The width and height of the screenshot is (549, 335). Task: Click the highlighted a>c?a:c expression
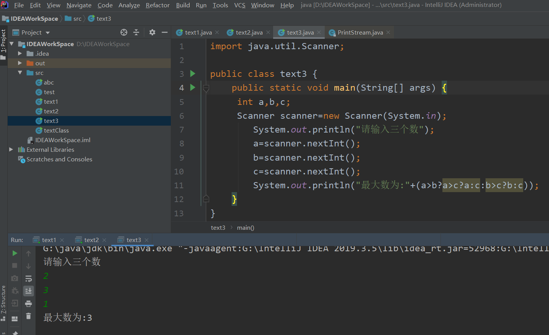point(461,185)
